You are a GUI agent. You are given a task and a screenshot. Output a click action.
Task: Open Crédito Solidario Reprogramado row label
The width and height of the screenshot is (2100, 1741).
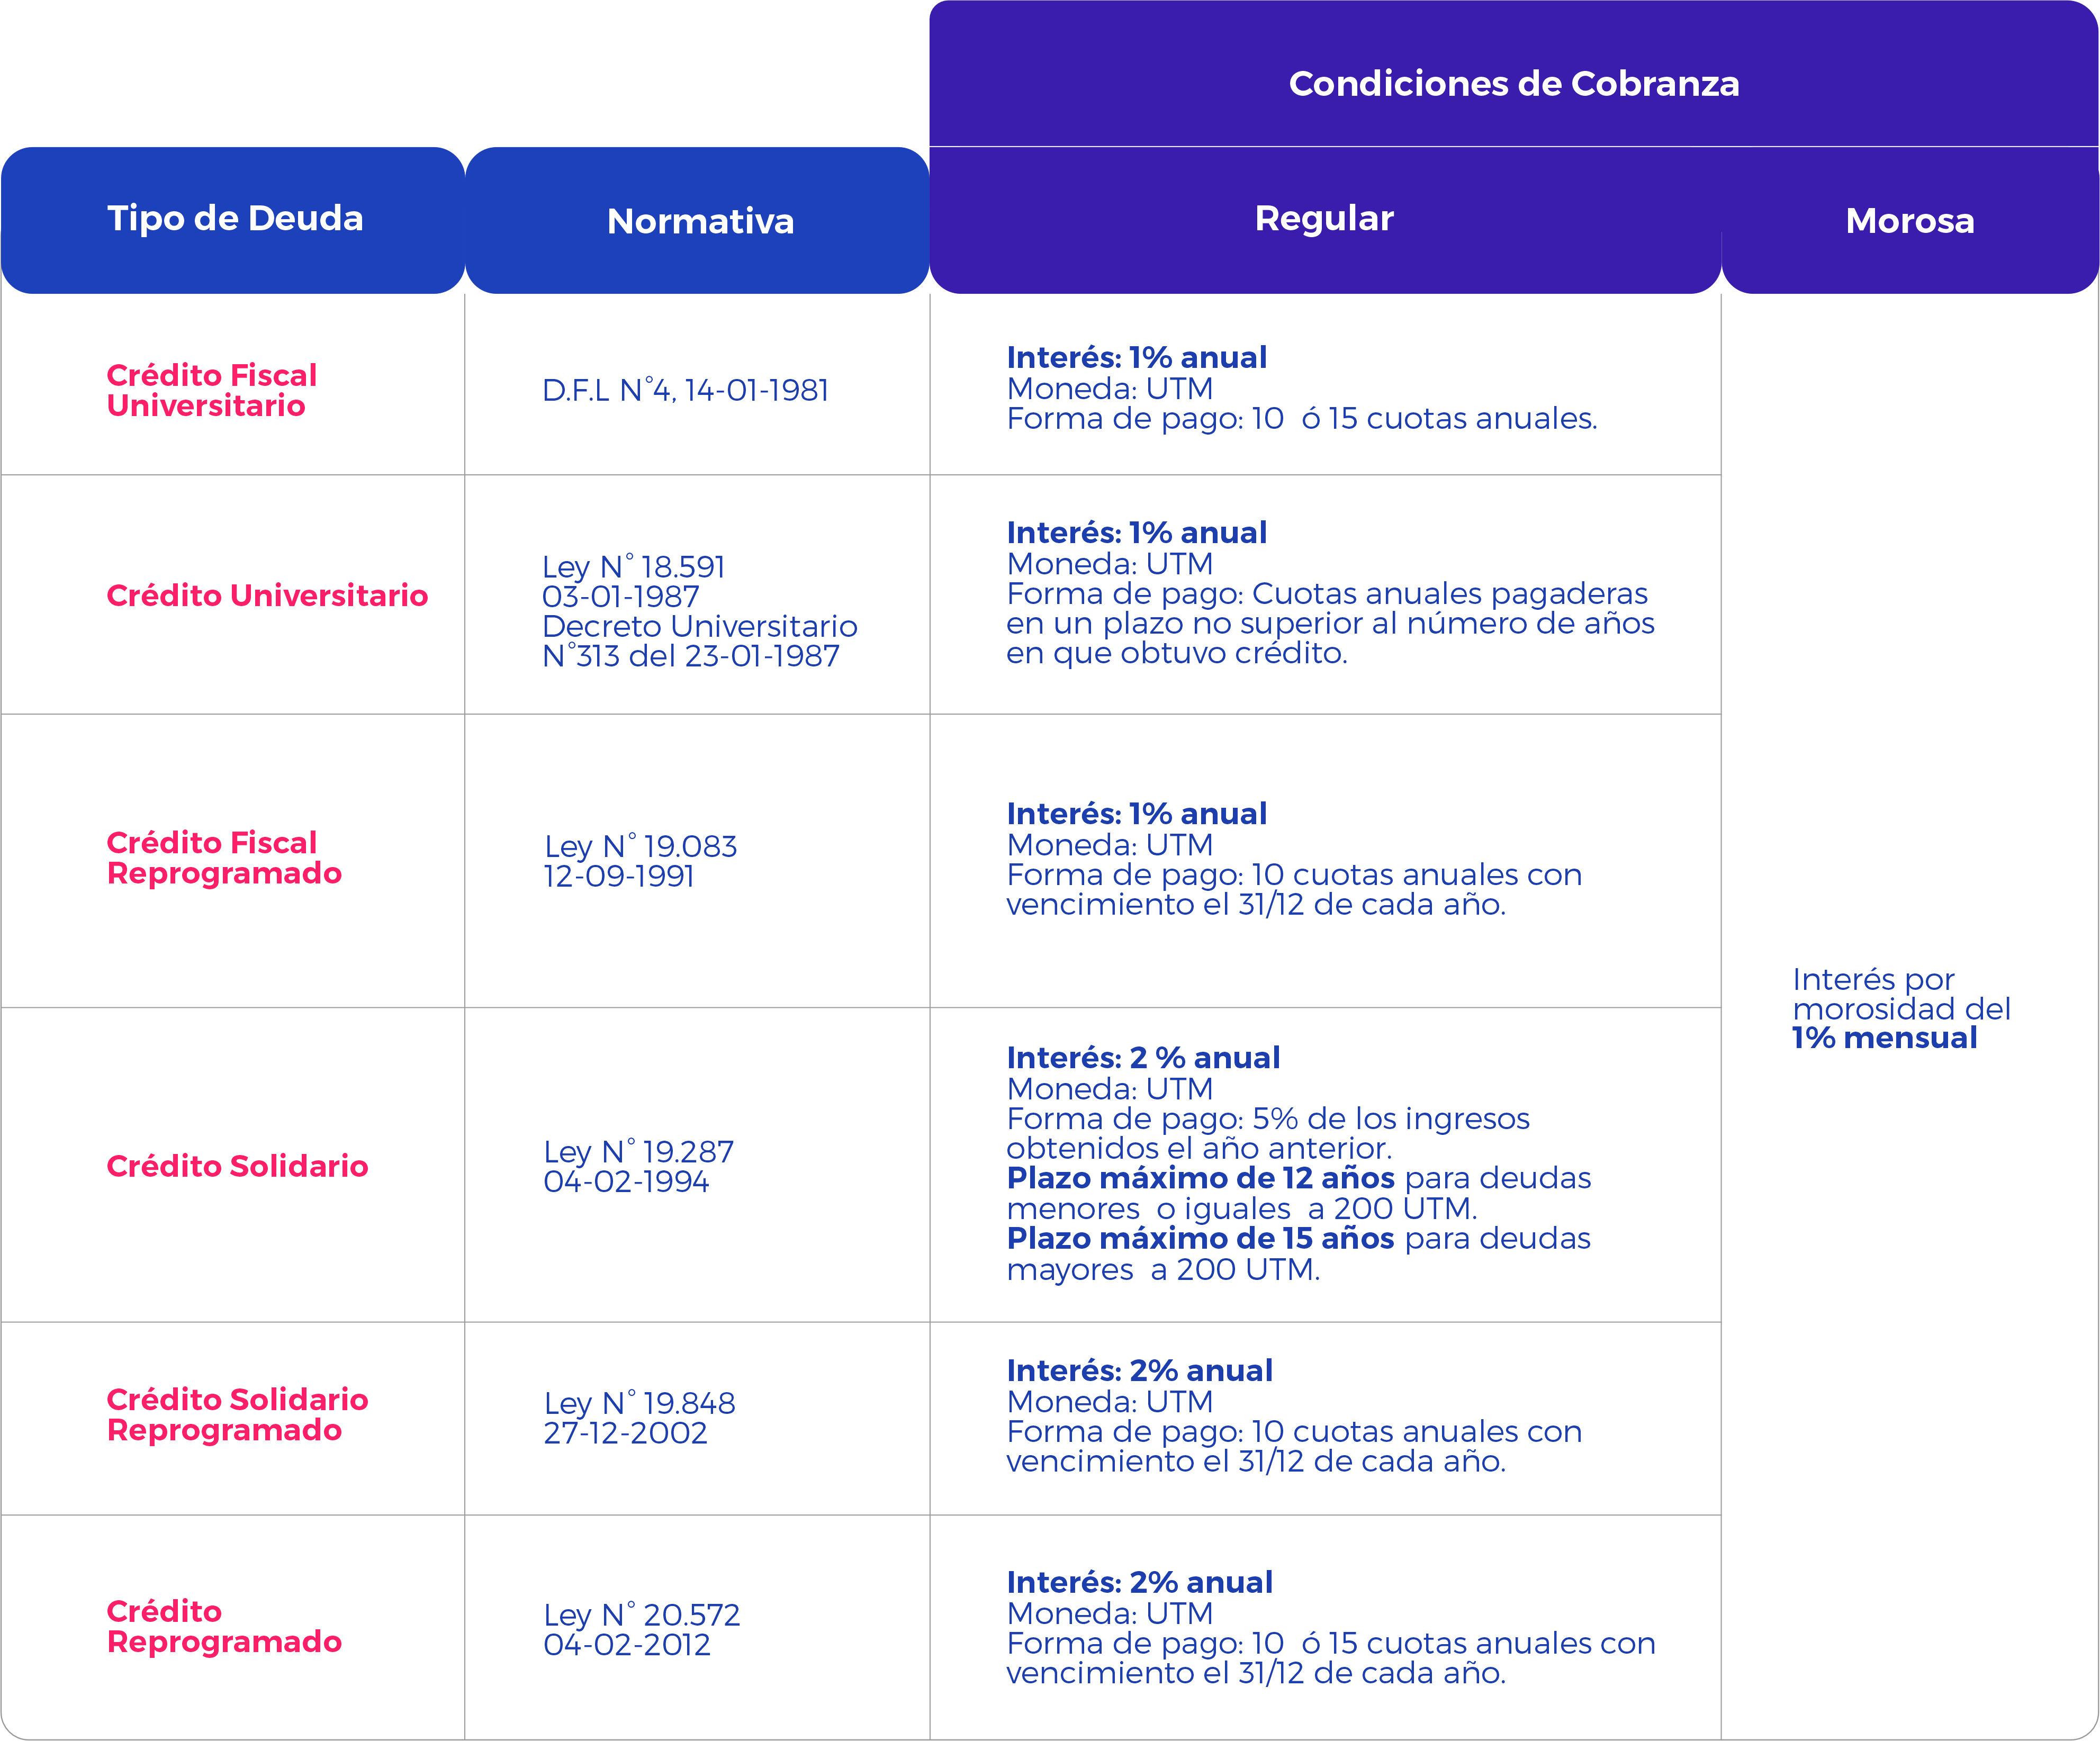point(237,1415)
